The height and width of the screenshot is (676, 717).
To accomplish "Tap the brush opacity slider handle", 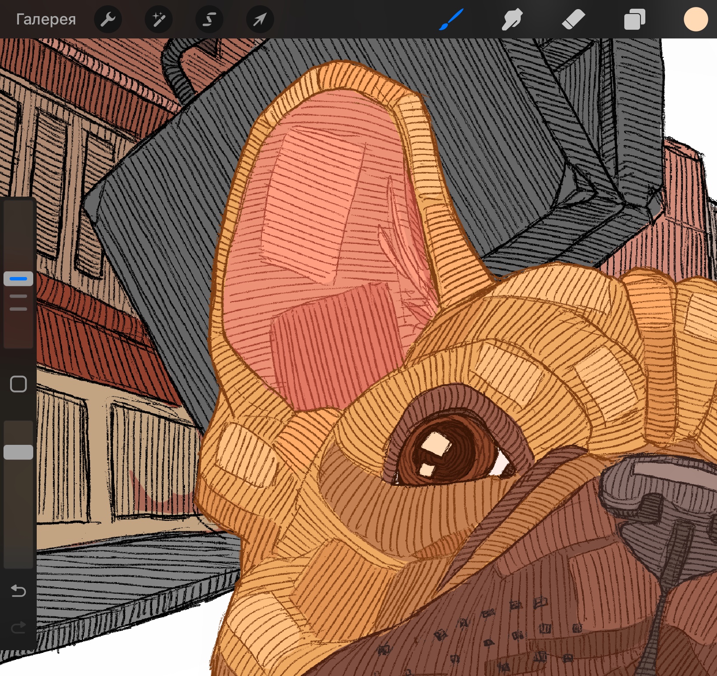I will pos(18,452).
